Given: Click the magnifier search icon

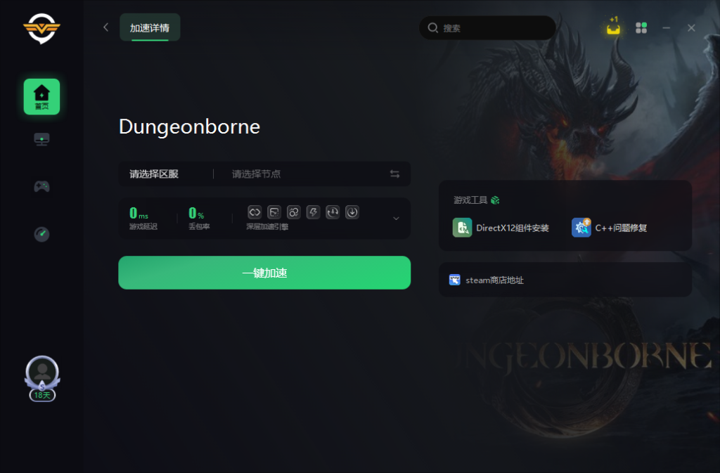Looking at the screenshot, I should click(432, 28).
